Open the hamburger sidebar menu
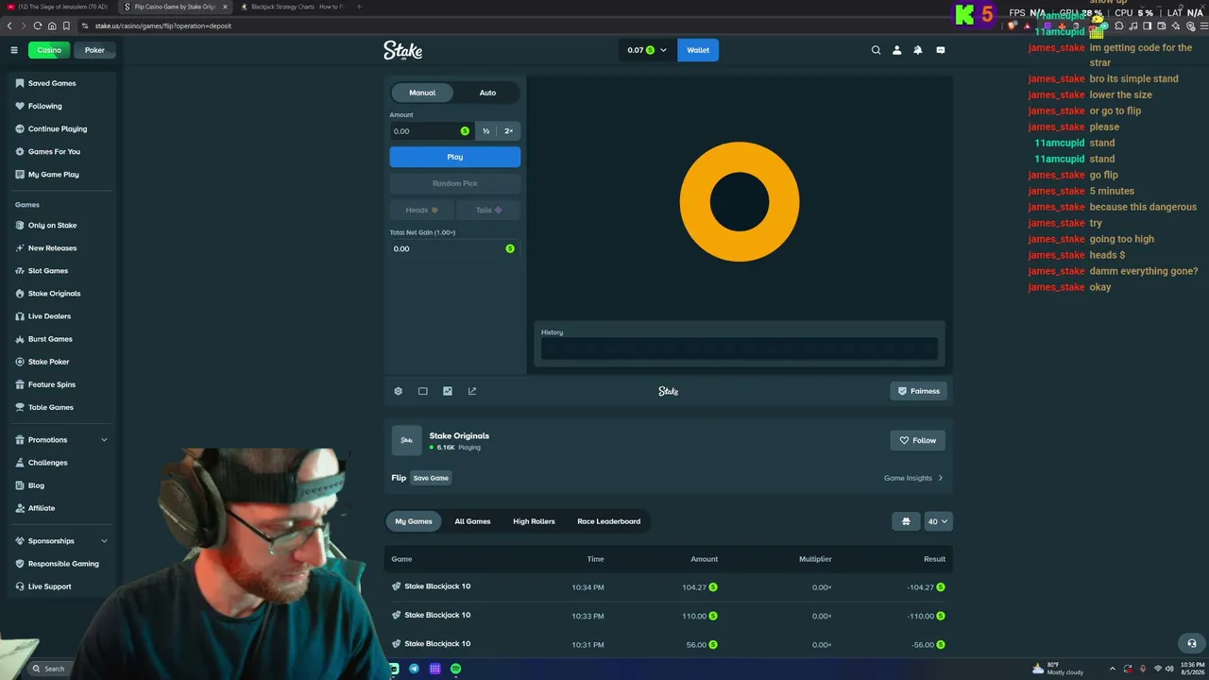Image resolution: width=1209 pixels, height=680 pixels. [x=14, y=50]
